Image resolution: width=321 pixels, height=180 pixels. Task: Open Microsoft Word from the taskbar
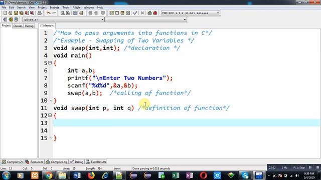pyautogui.click(x=77, y=175)
